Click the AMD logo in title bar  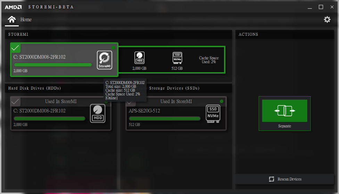[13, 7]
